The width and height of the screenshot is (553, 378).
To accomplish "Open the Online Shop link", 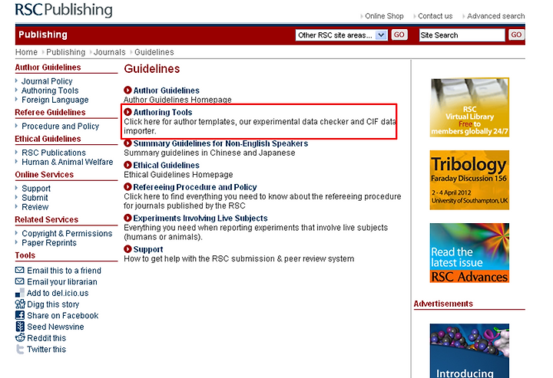I will pyautogui.click(x=384, y=16).
